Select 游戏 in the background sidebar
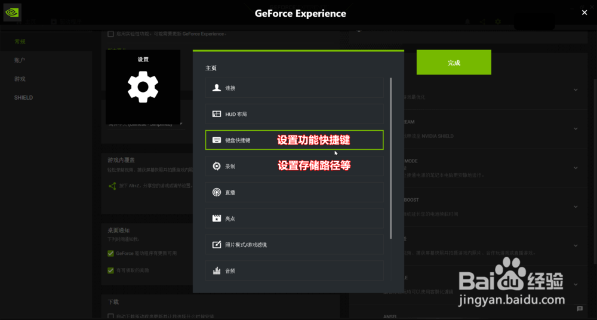Image resolution: width=597 pixels, height=320 pixels. (x=20, y=79)
